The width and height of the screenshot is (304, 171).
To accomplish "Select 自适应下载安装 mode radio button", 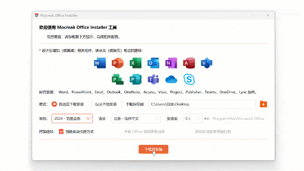I will (x=54, y=104).
